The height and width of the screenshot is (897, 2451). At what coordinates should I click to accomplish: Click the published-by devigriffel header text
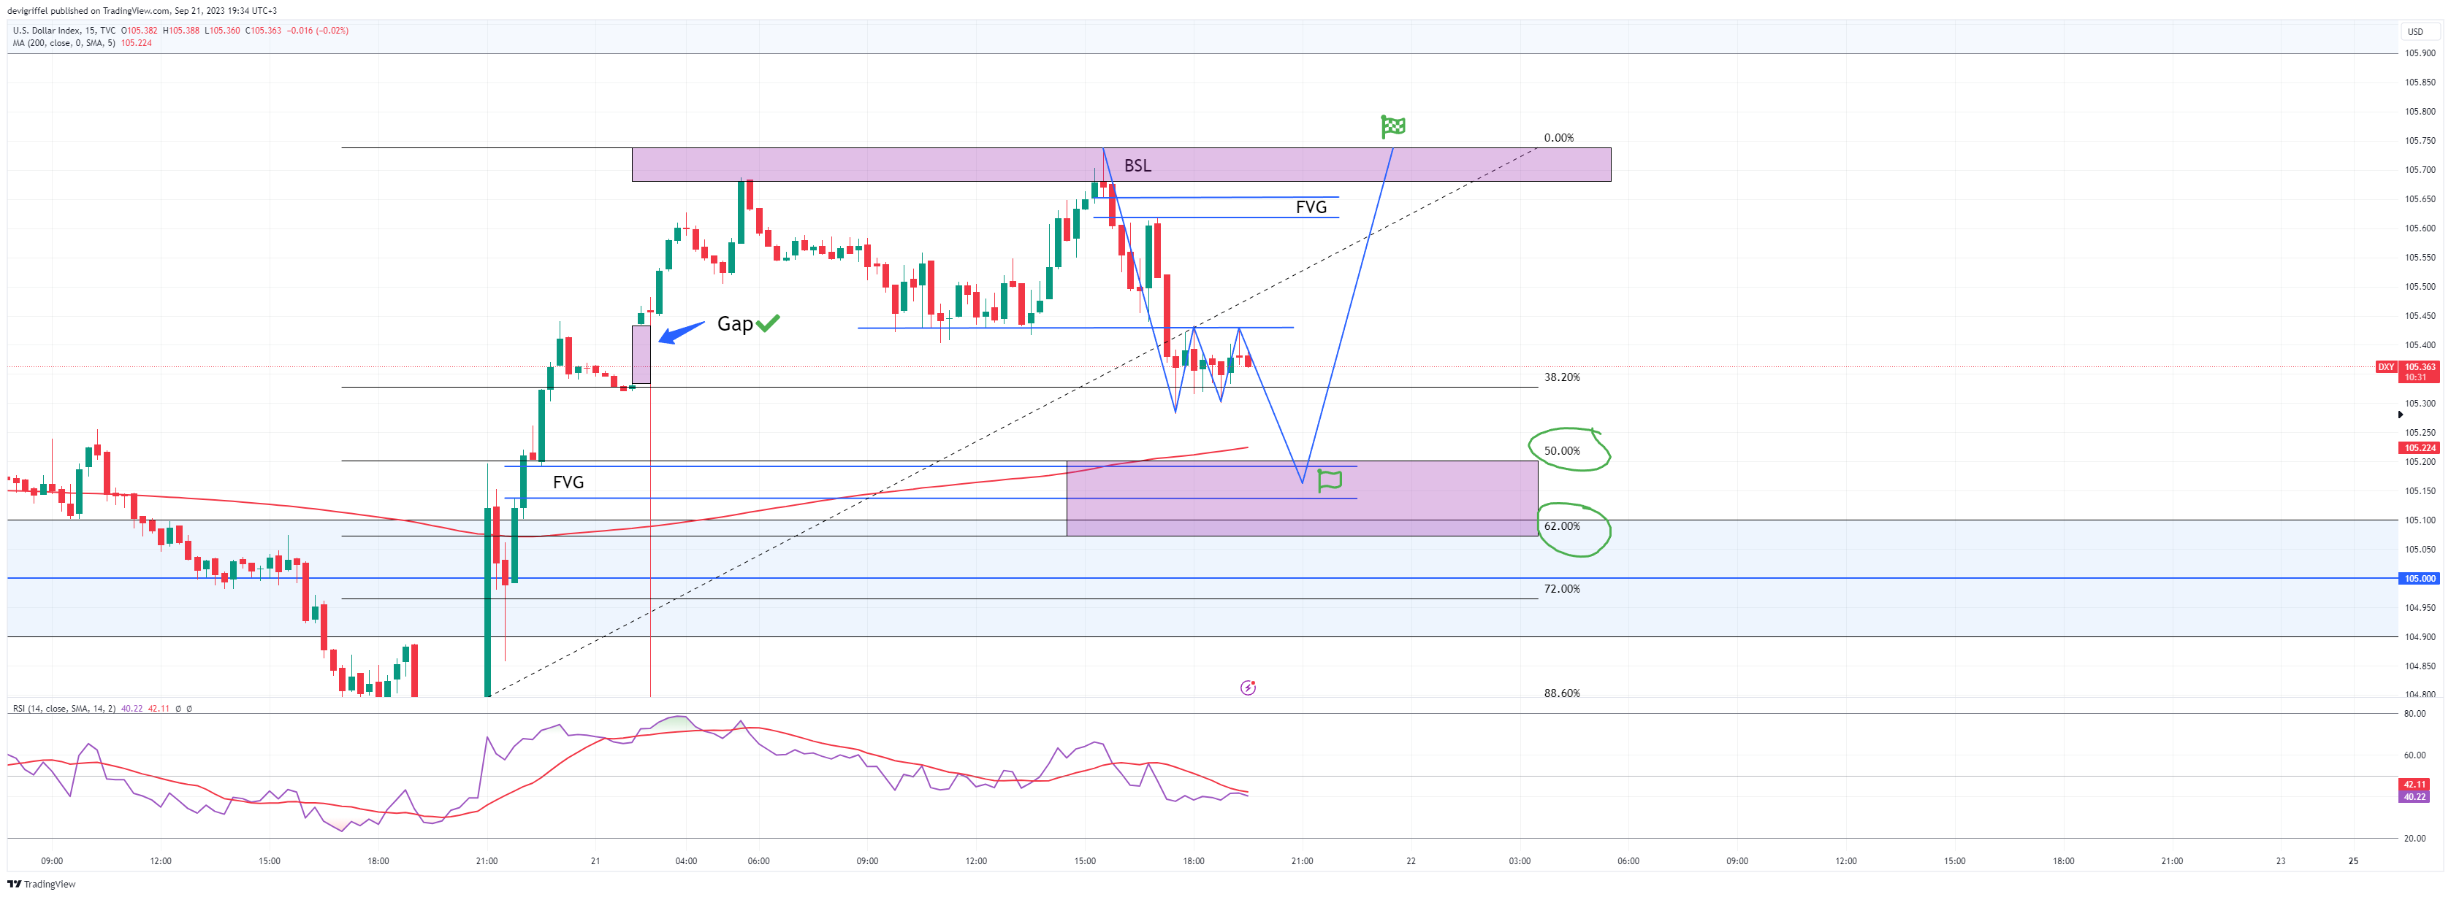[142, 10]
